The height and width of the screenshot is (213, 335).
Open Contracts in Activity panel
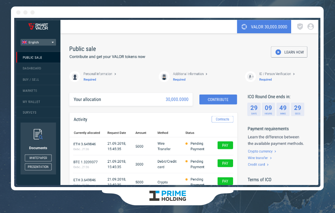tap(223, 119)
